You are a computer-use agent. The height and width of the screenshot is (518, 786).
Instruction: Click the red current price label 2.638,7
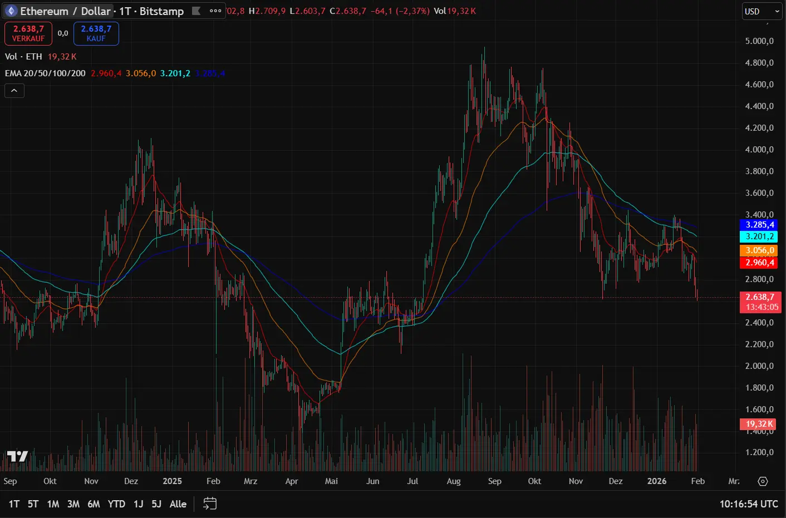[759, 297]
